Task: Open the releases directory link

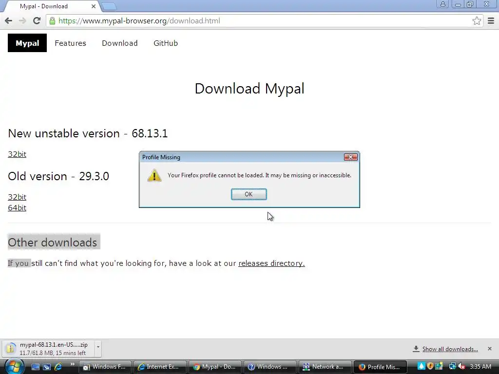Action: click(271, 263)
